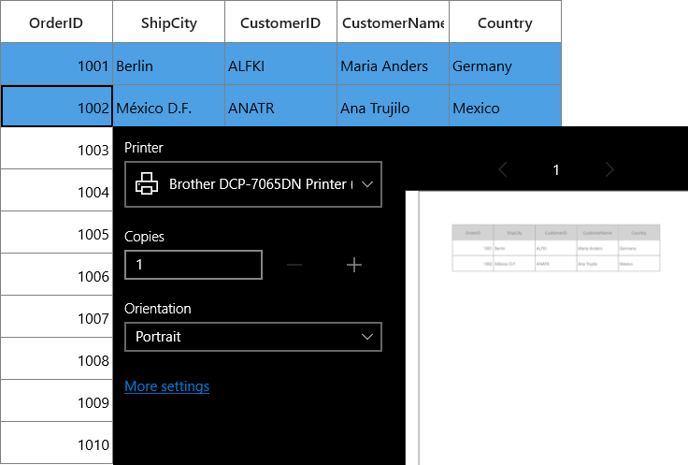
Task: Select the ALFKI cell
Action: tap(280, 65)
